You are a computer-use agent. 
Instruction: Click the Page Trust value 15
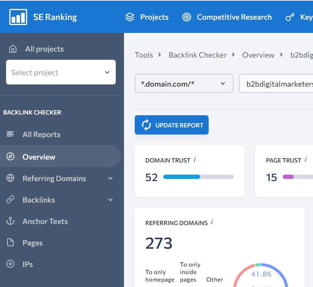tap(272, 177)
